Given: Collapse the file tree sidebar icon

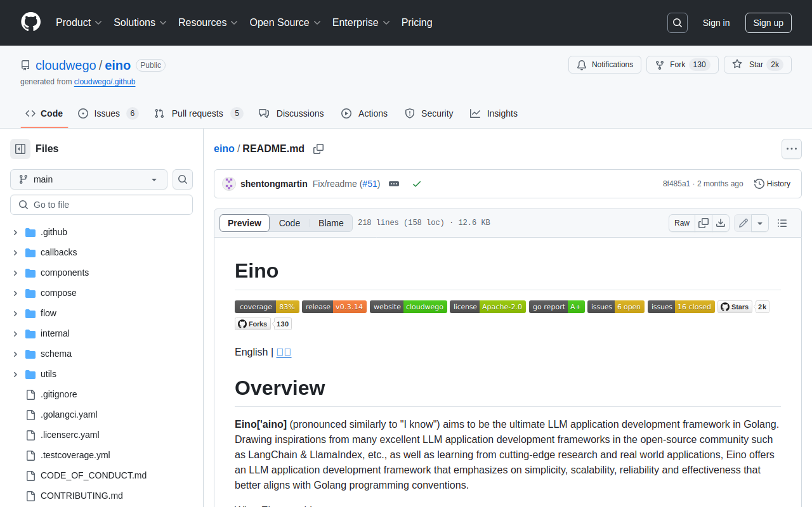Looking at the screenshot, I should pos(20,149).
